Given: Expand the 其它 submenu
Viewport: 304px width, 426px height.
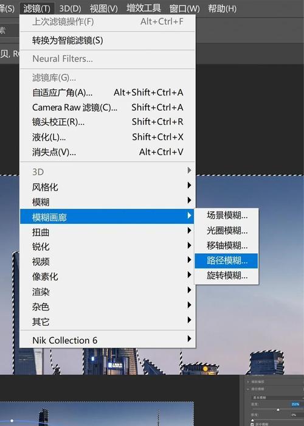Looking at the screenshot, I should [108, 321].
